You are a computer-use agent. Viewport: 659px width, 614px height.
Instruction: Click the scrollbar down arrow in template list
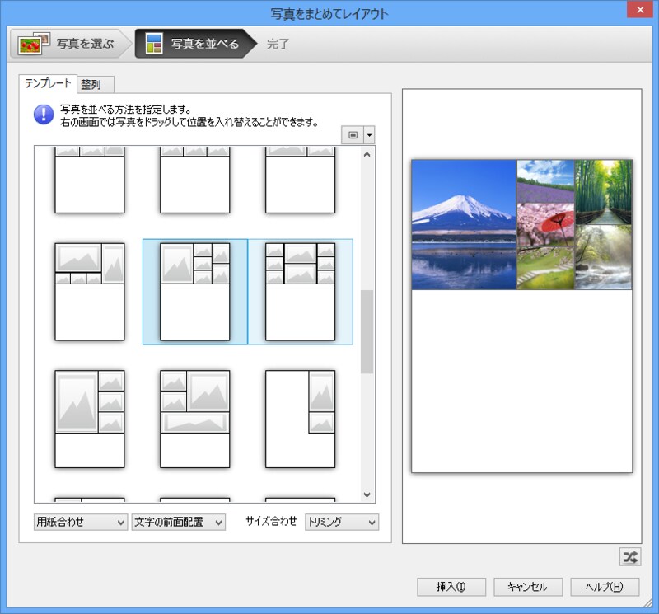[x=366, y=494]
